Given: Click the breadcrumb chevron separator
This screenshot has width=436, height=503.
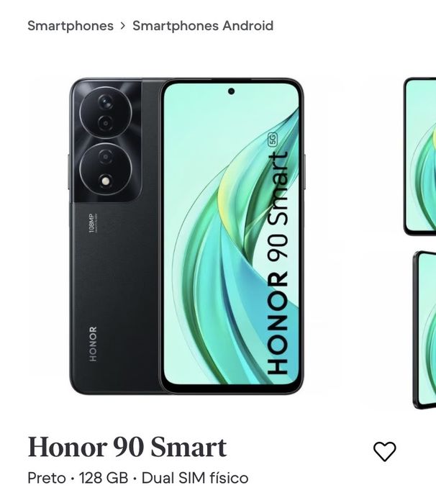Looking at the screenshot, I should (x=123, y=26).
